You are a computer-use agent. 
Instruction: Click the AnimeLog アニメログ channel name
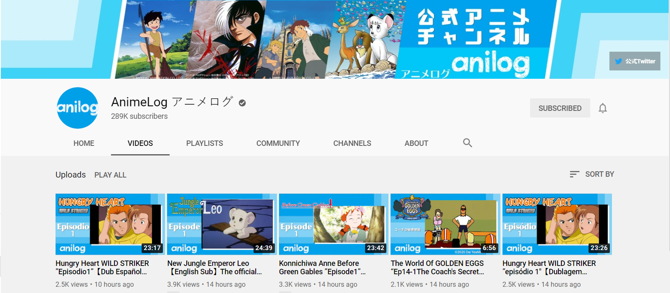pos(172,102)
